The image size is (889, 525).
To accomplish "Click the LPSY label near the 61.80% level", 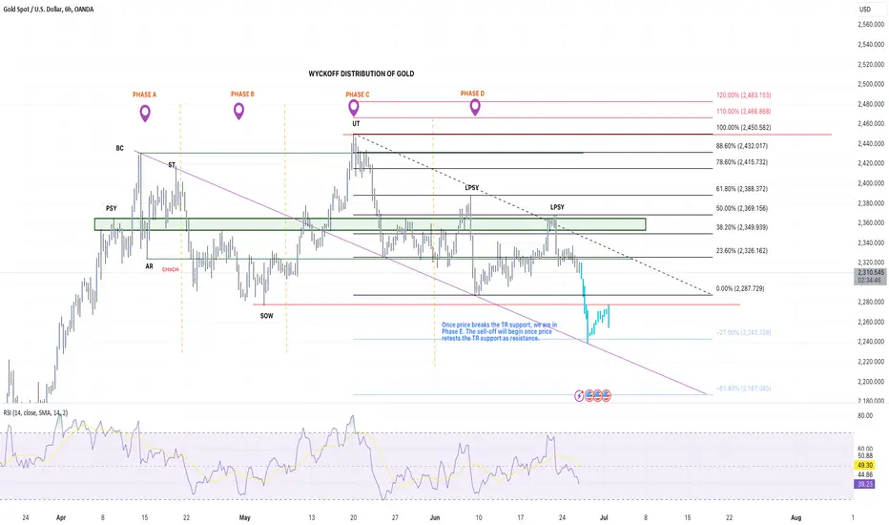I will tap(472, 188).
